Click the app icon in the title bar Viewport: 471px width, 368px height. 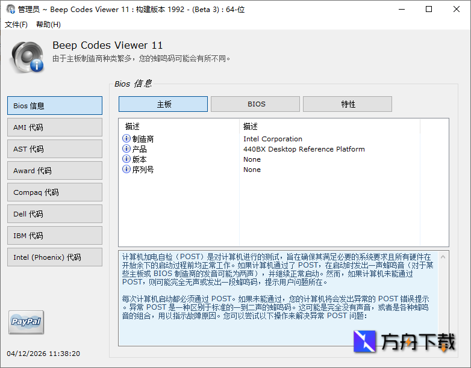click(10, 9)
